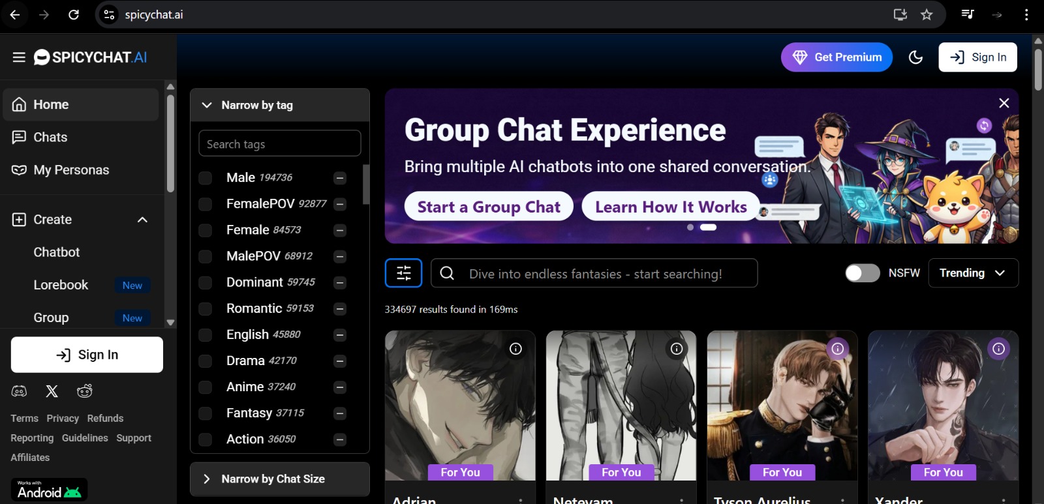1044x504 pixels.
Task: Click the SpicyChat.AI logo
Action: point(90,57)
